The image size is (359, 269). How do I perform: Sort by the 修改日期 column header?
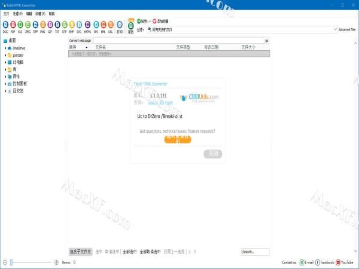tap(211, 47)
